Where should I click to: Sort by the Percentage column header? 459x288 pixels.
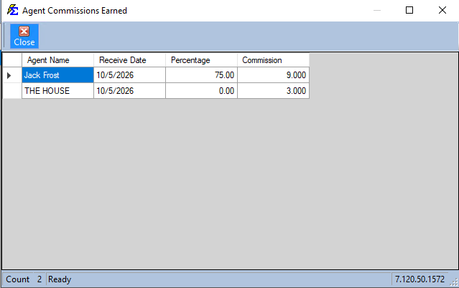[201, 60]
